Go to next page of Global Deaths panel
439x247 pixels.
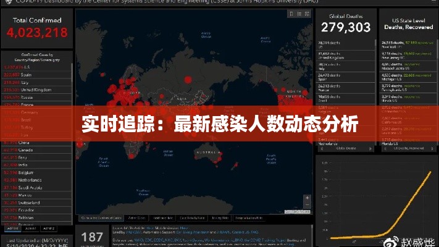[370, 149]
